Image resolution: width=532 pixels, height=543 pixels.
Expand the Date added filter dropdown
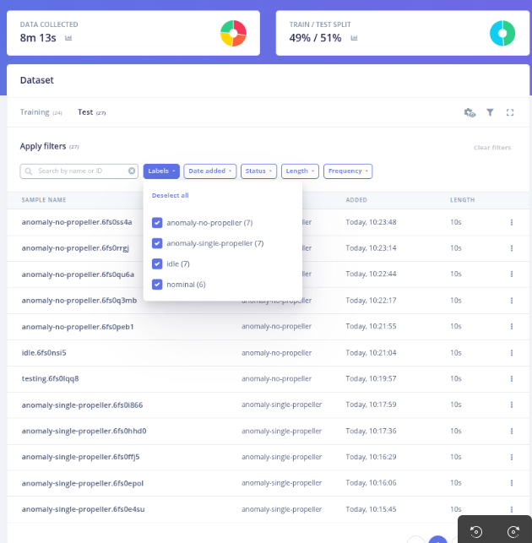(x=209, y=171)
